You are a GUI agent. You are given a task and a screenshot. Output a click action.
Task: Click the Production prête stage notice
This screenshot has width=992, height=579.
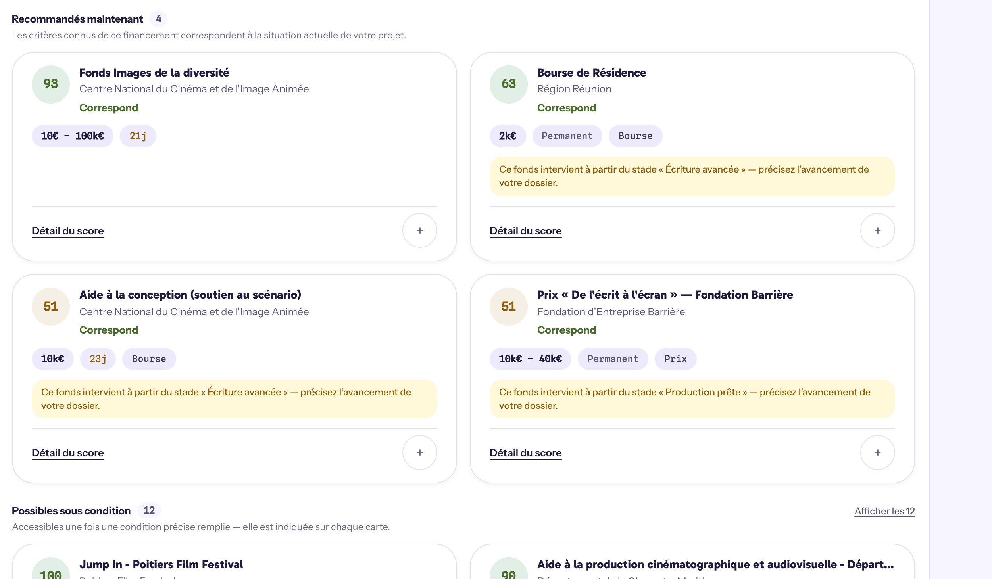coord(692,399)
